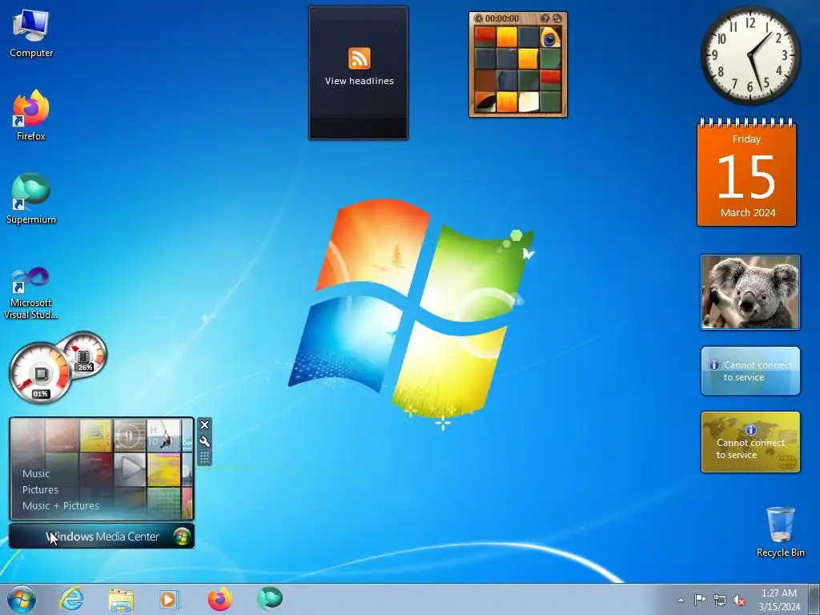Open the Computer desktop icon
The width and height of the screenshot is (820, 615).
click(x=31, y=34)
